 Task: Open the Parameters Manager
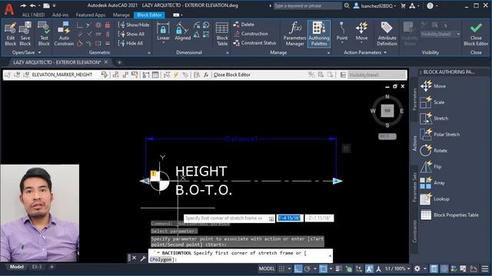pyautogui.click(x=294, y=34)
